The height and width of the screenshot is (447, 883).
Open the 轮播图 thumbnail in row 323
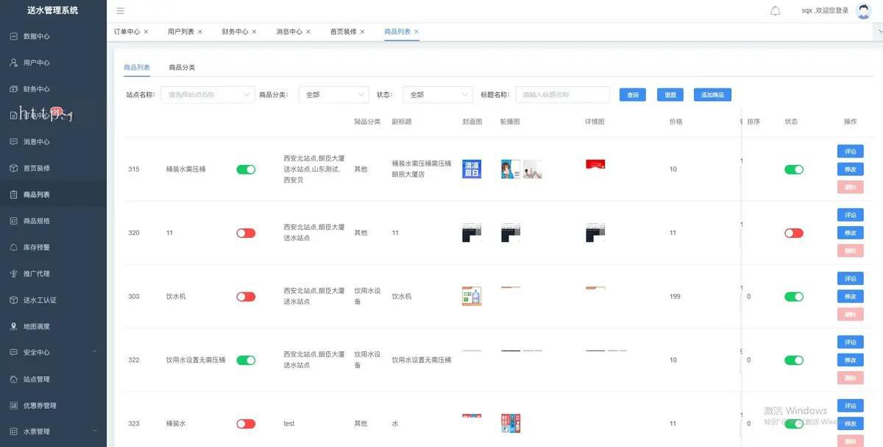click(x=511, y=423)
